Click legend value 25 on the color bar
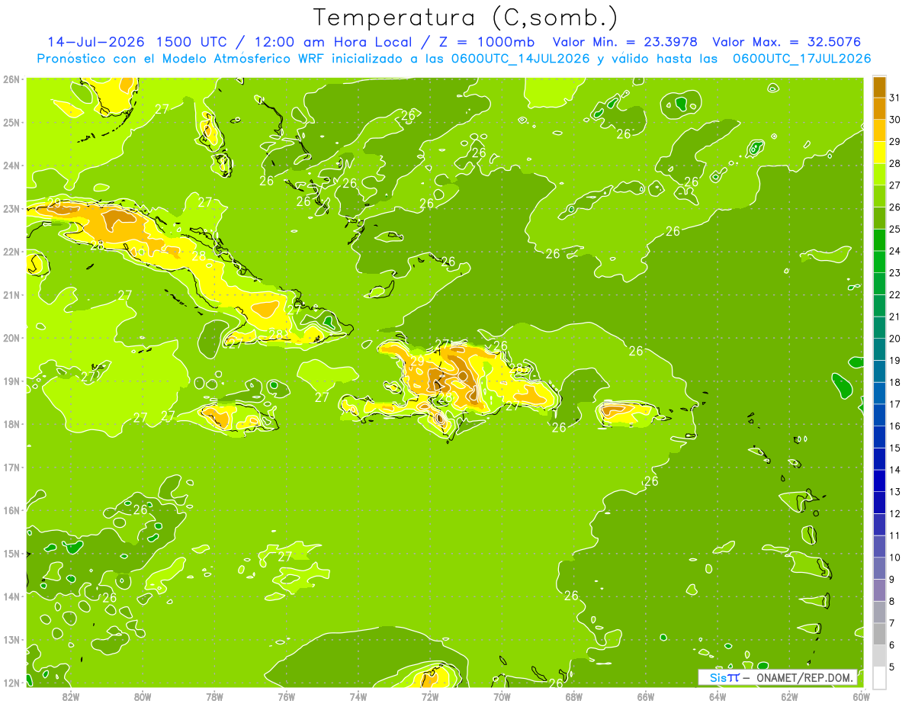The width and height of the screenshot is (915, 707). (894, 229)
